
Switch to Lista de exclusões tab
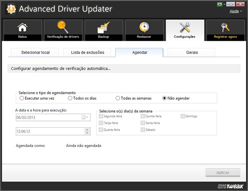[x=87, y=52]
